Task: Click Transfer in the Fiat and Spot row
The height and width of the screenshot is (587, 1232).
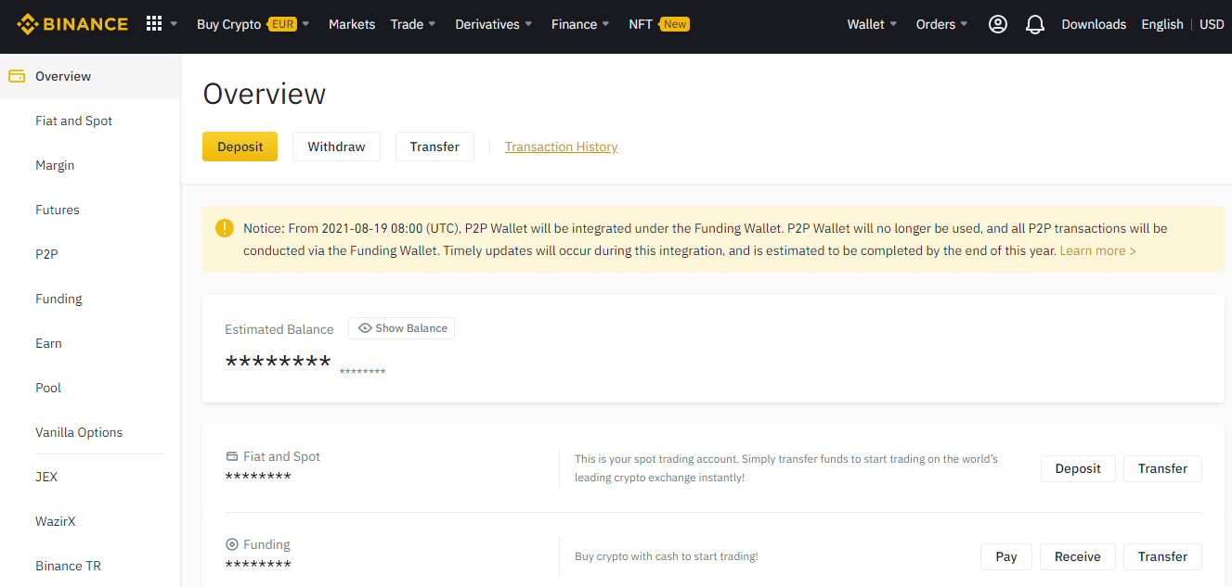Action: [1162, 468]
